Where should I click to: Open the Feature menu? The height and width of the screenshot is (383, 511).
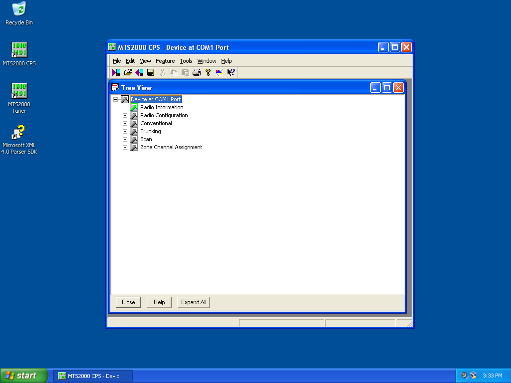tap(165, 61)
